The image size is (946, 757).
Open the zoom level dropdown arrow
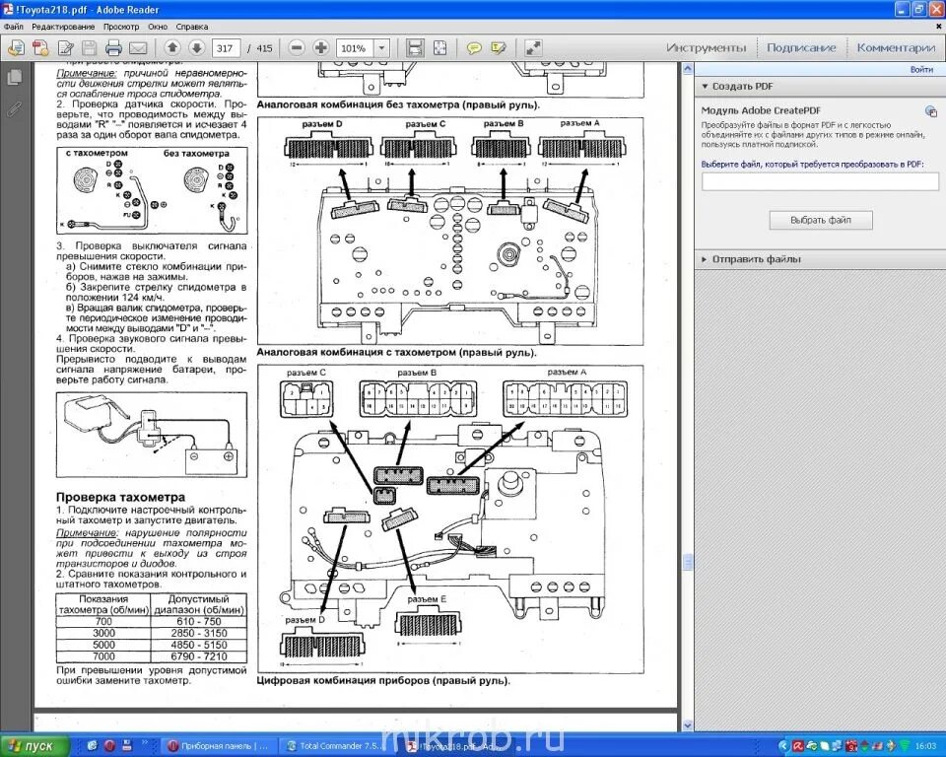click(382, 48)
